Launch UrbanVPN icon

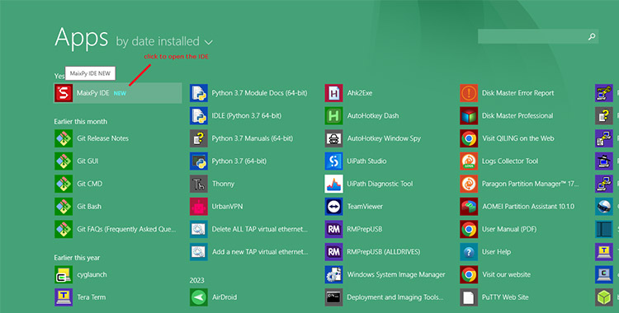[199, 206]
